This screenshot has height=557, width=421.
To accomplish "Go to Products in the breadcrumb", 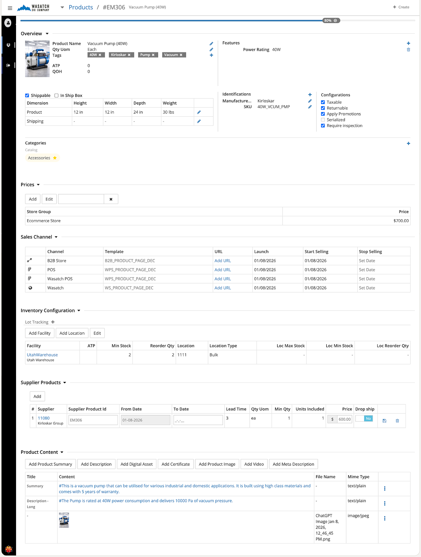I will (81, 7).
